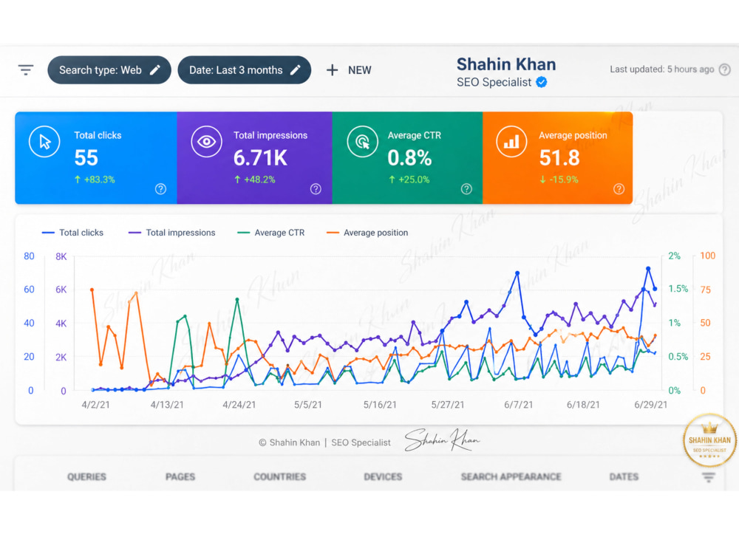The width and height of the screenshot is (739, 554).
Task: Click the 0.8% average CTR value
Action: tap(409, 158)
